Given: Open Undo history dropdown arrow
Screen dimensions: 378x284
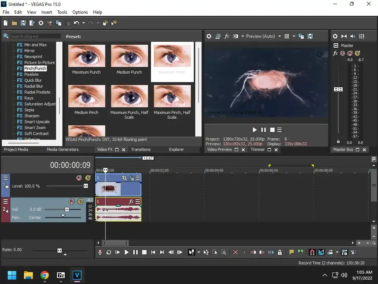Looking at the screenshot, I should click(83, 23).
